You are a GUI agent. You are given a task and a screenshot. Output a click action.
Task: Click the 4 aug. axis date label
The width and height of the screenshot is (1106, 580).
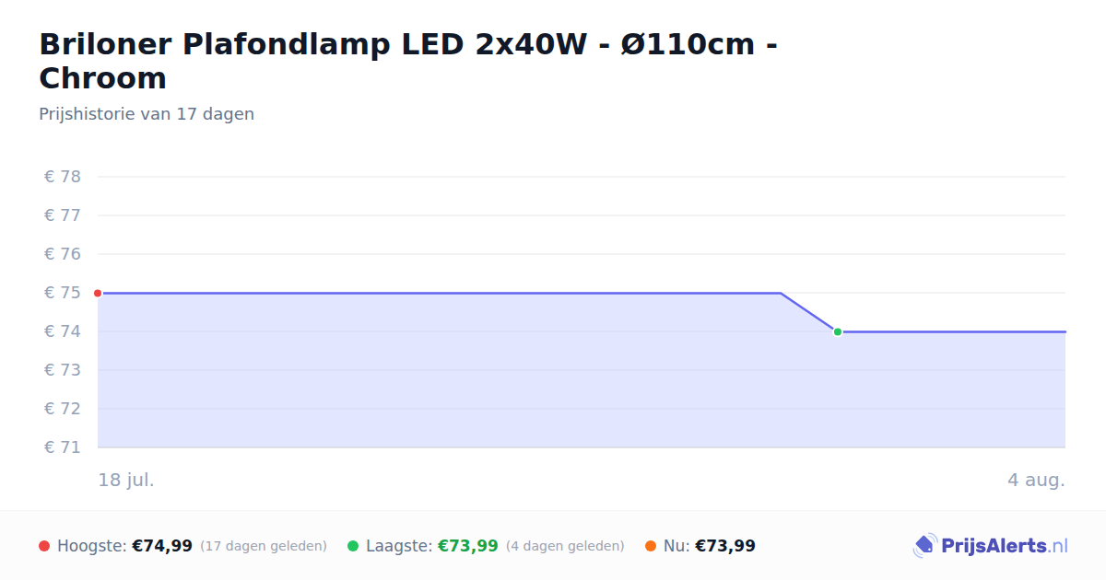pyautogui.click(x=1036, y=481)
